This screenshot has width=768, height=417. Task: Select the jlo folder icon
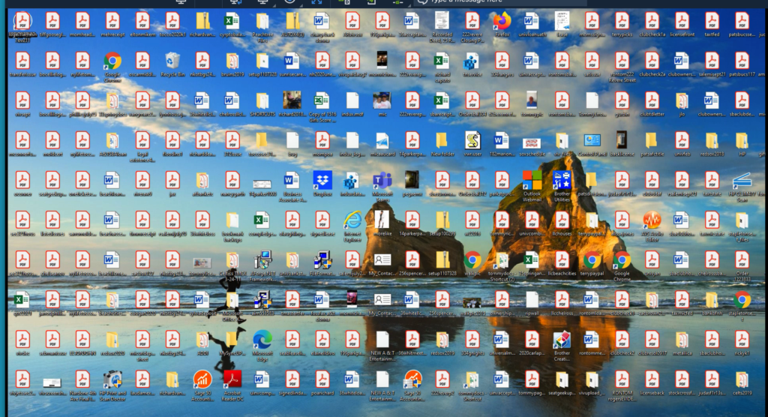[682, 101]
